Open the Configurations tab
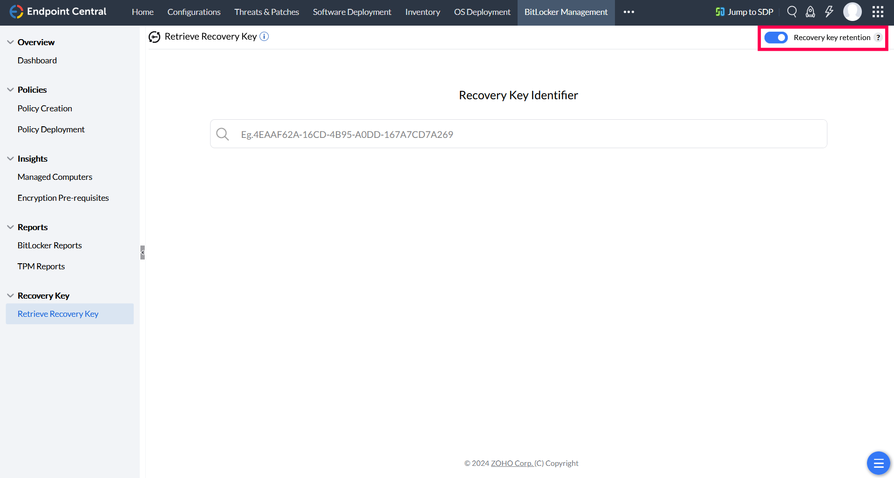This screenshot has width=894, height=478. tap(194, 12)
